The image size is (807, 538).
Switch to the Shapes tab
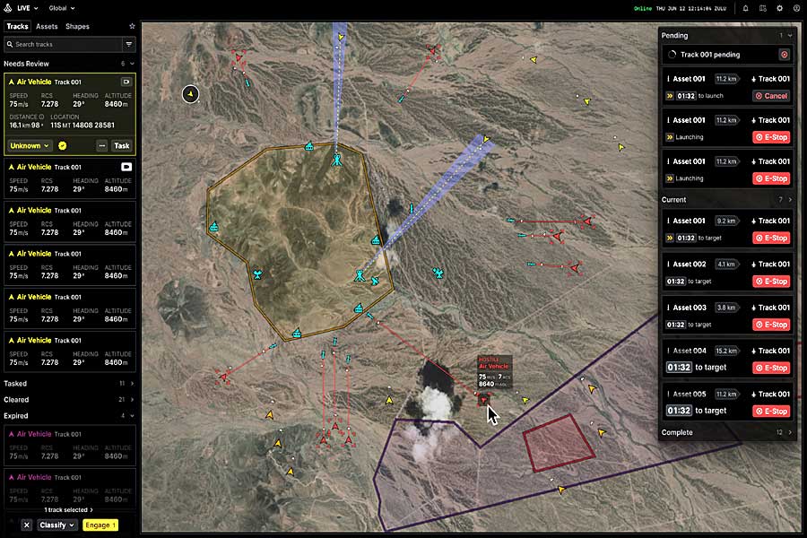click(77, 27)
